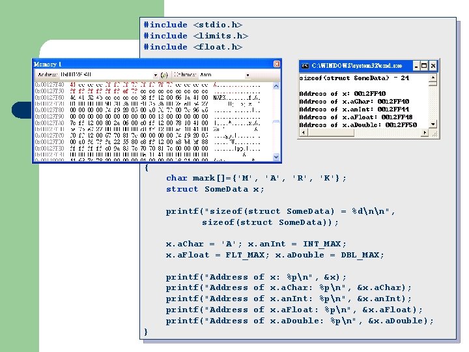
Task: Click the 'sizeof(struct SomeData) = 24' output line
Action: [x=354, y=78]
